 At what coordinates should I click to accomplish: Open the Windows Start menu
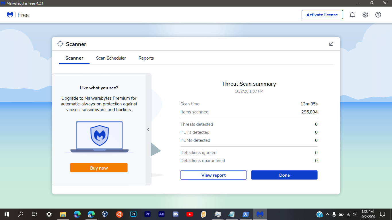click(x=7, y=214)
